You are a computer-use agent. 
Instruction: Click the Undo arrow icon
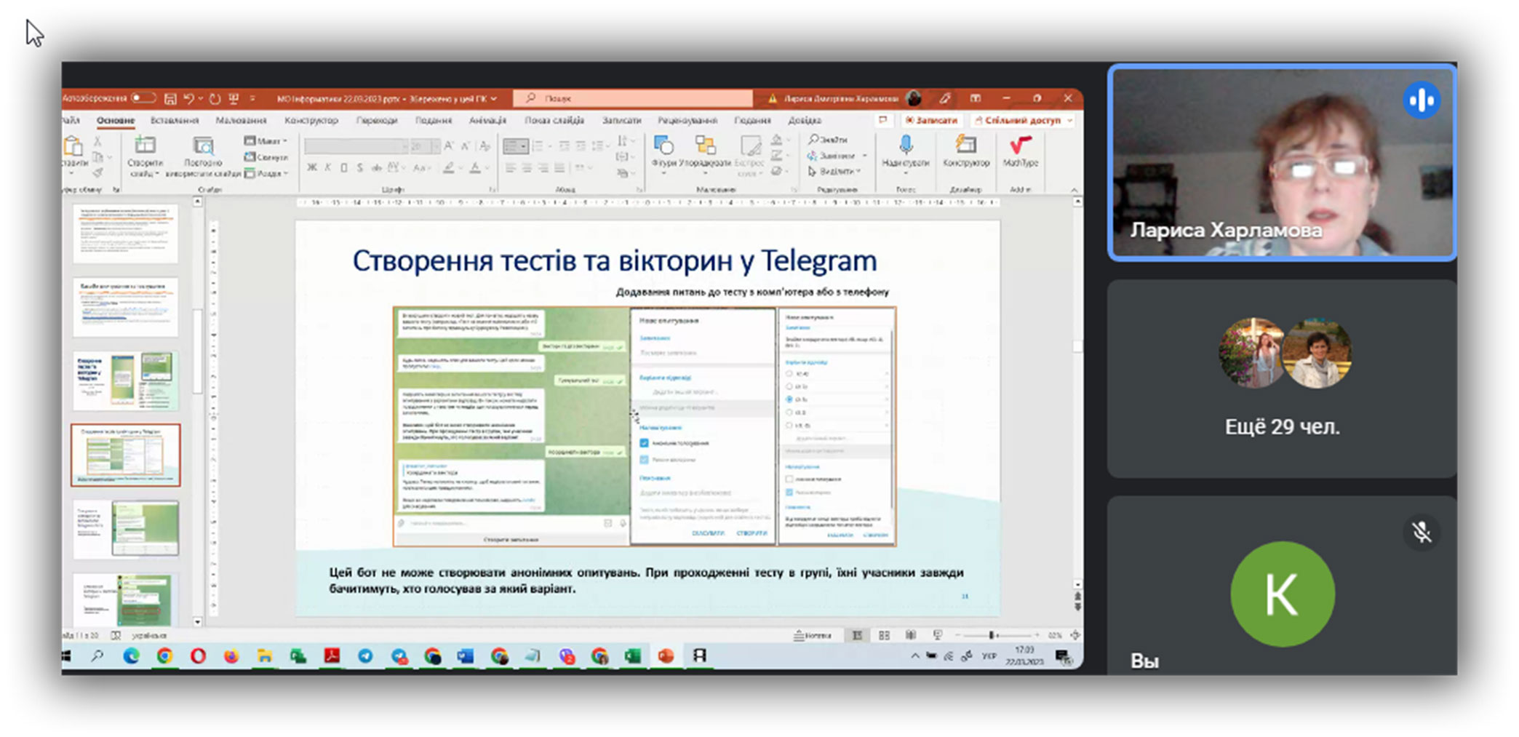188,98
